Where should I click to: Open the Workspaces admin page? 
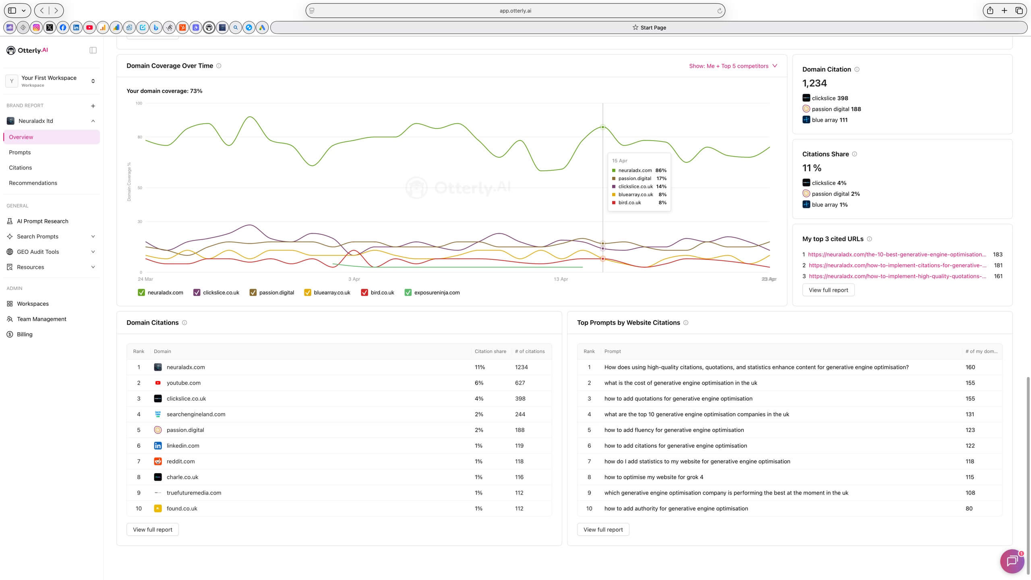tap(33, 304)
